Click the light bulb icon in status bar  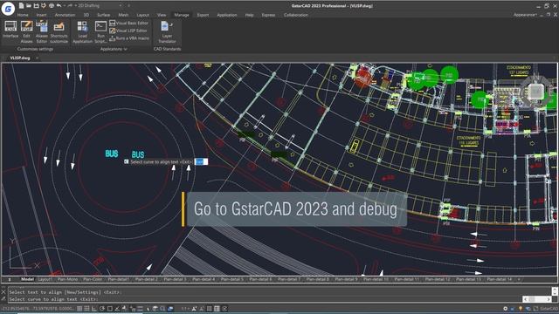(521, 309)
